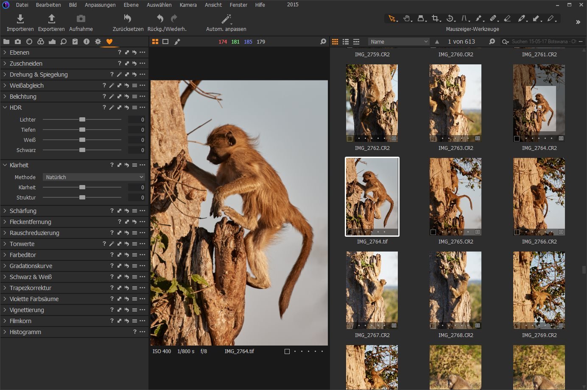Collapse the Klarheit panel
Viewport: 587px width, 390px height.
5,165
